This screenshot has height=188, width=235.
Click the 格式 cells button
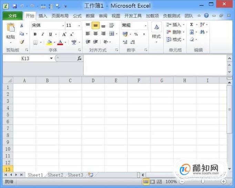coord(175,40)
